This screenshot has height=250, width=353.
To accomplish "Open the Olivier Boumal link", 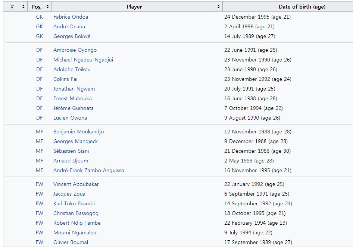I will point(71,242).
